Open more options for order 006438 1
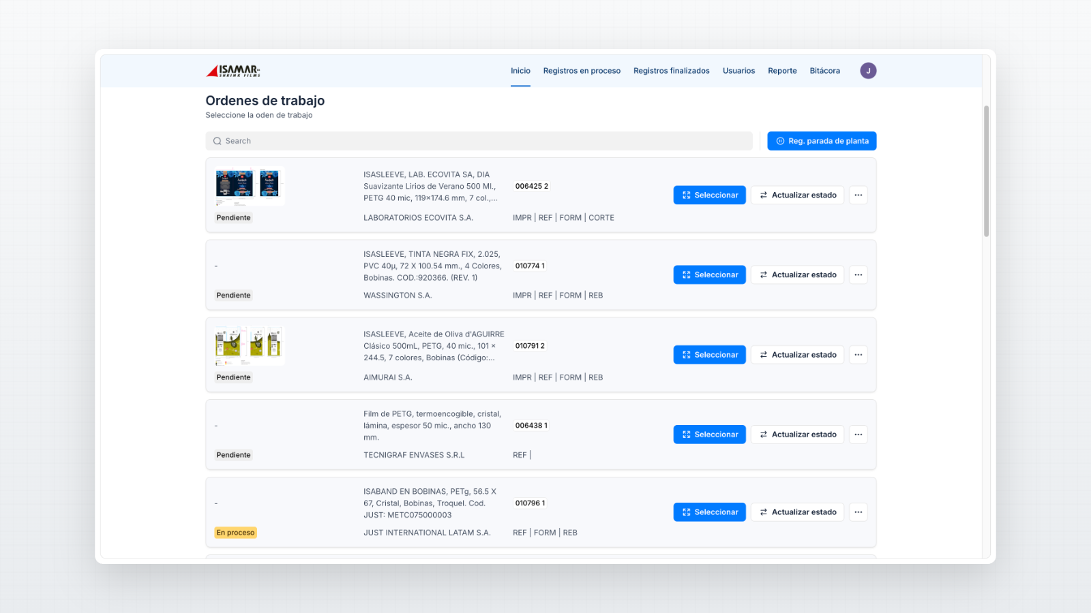The height and width of the screenshot is (613, 1091). tap(858, 435)
